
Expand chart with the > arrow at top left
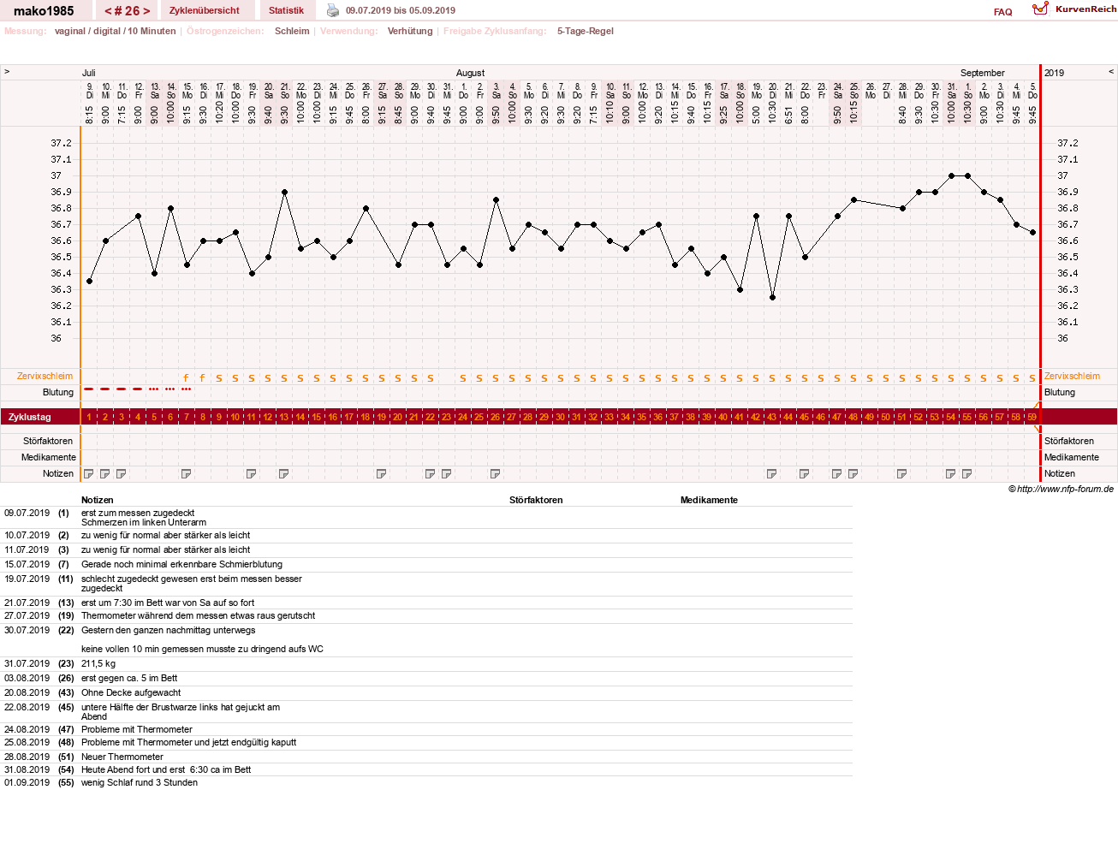pos(7,72)
